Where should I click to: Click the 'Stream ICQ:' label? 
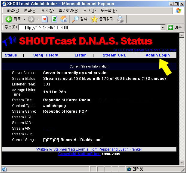click(x=22, y=123)
